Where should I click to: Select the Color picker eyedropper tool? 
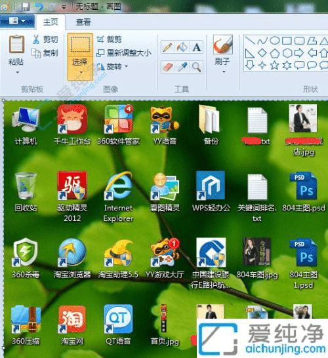click(x=182, y=67)
